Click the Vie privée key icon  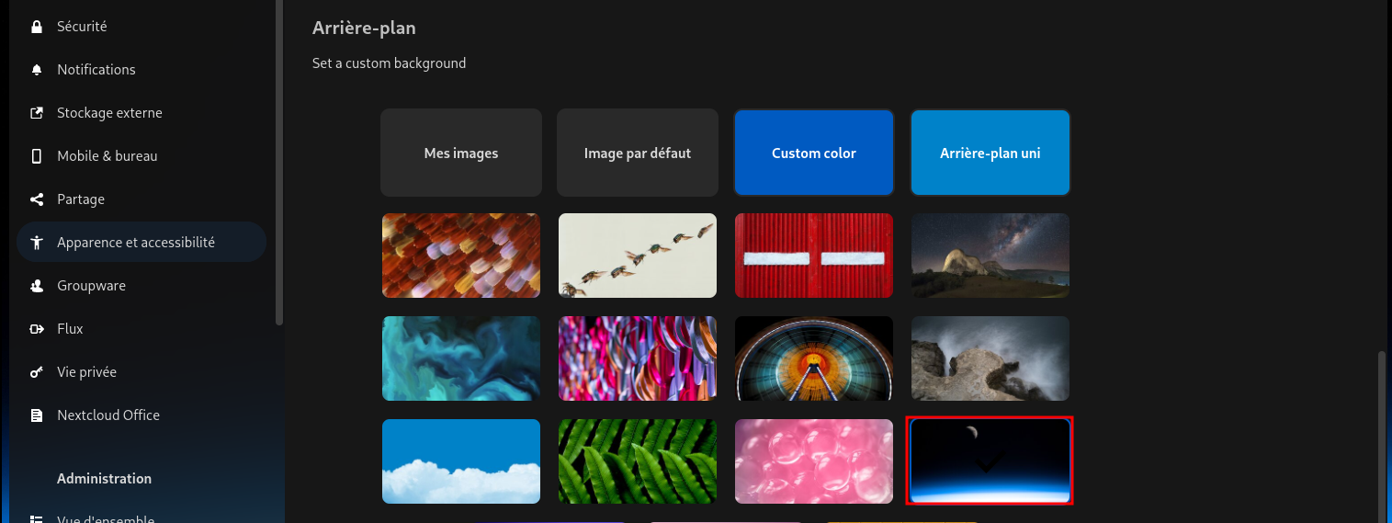click(x=37, y=372)
